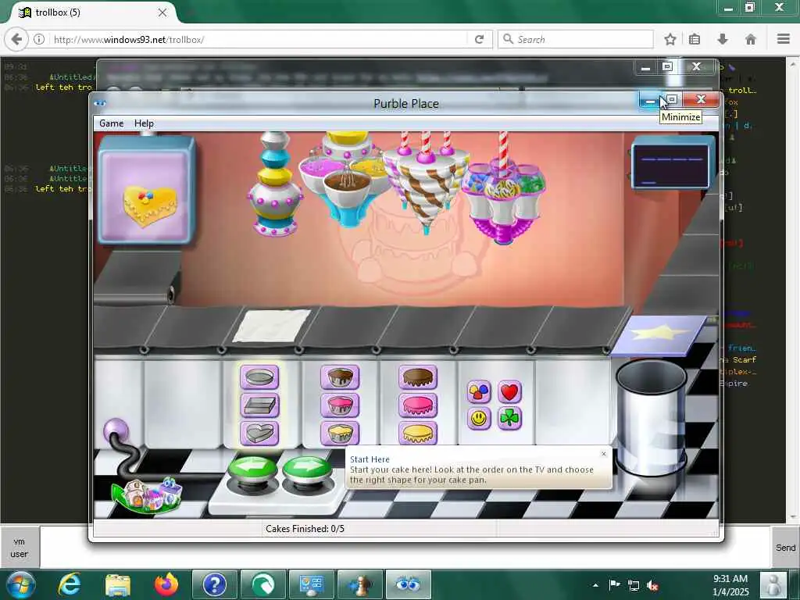Bookmark this page with the star

[670, 39]
